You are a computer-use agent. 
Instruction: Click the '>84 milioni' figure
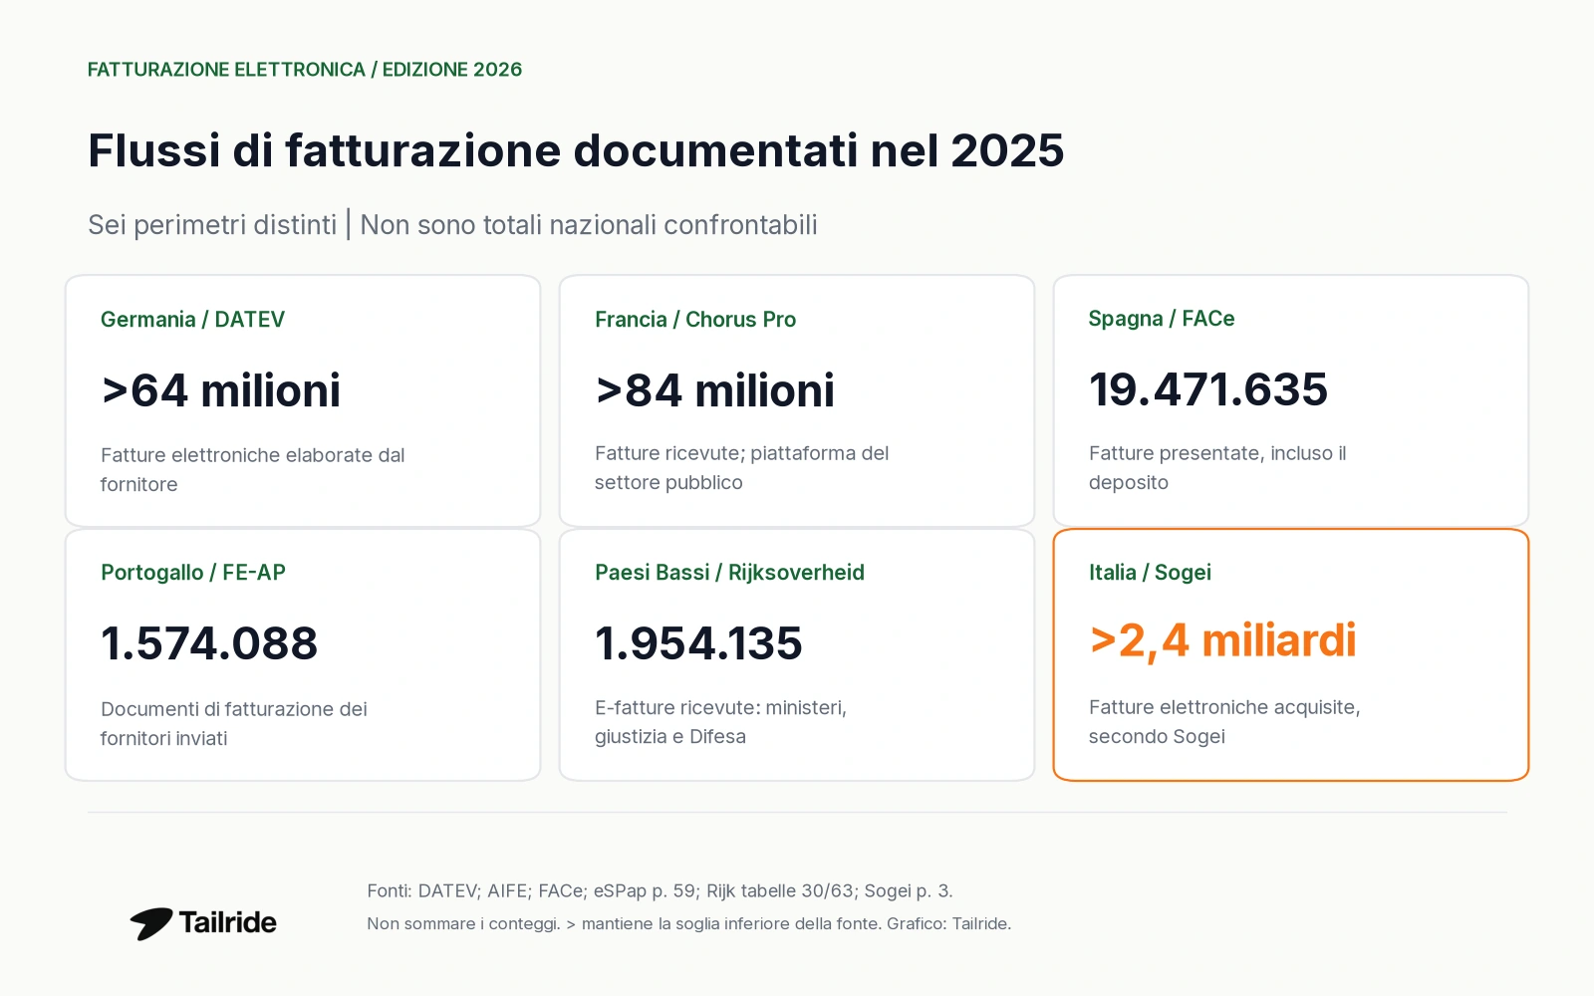coord(715,390)
